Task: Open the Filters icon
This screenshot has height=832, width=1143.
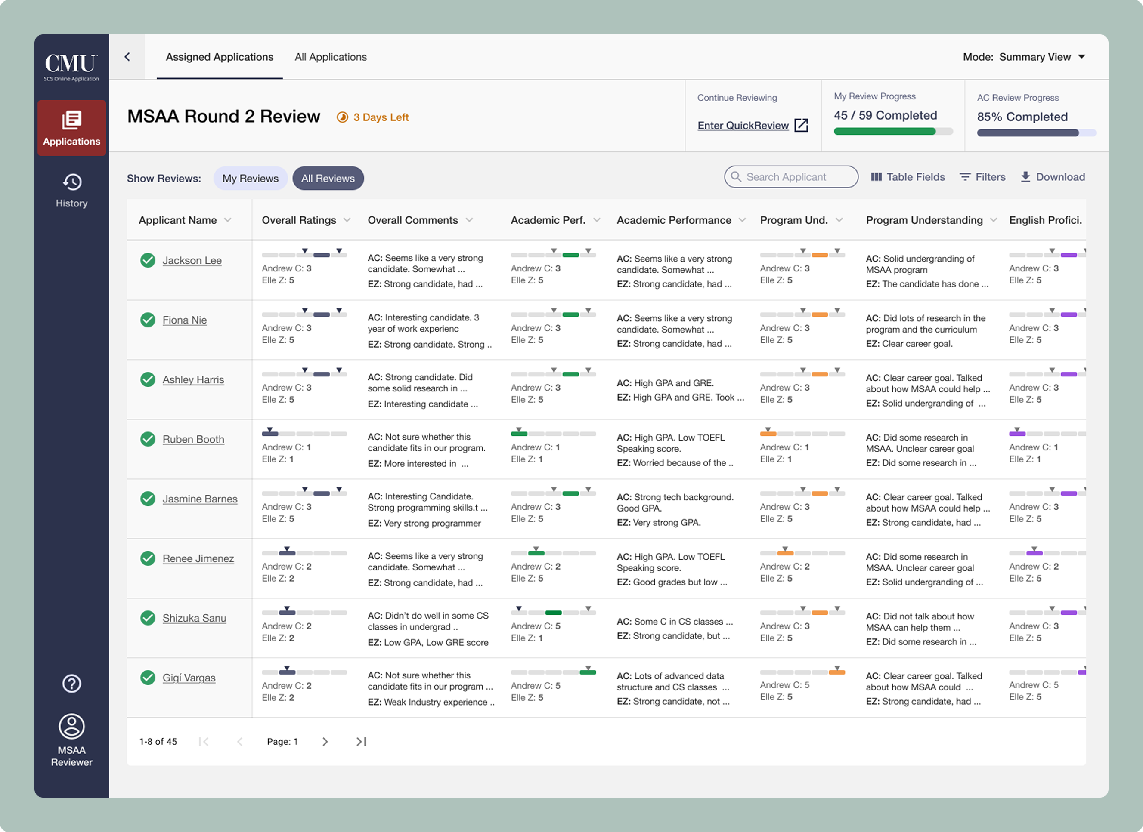Action: (x=965, y=177)
